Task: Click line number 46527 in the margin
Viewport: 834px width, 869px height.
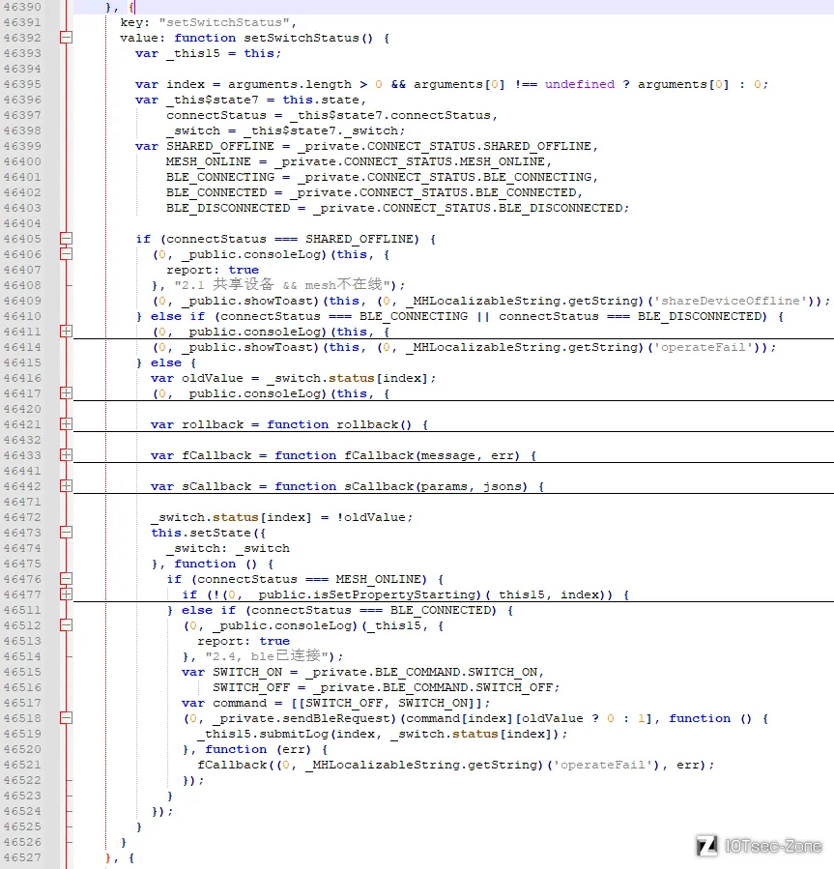Action: click(x=22, y=857)
